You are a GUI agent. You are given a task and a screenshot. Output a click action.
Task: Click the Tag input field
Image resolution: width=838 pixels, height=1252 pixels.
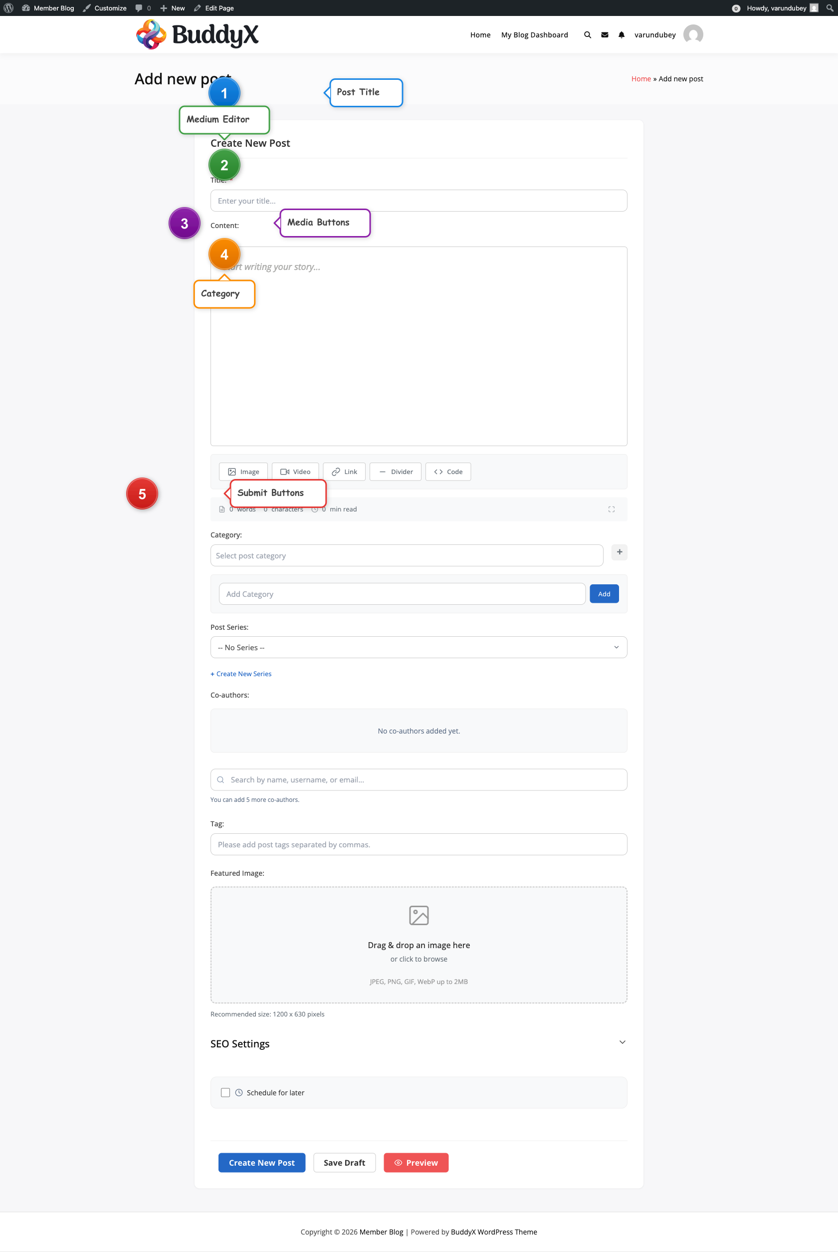[419, 844]
